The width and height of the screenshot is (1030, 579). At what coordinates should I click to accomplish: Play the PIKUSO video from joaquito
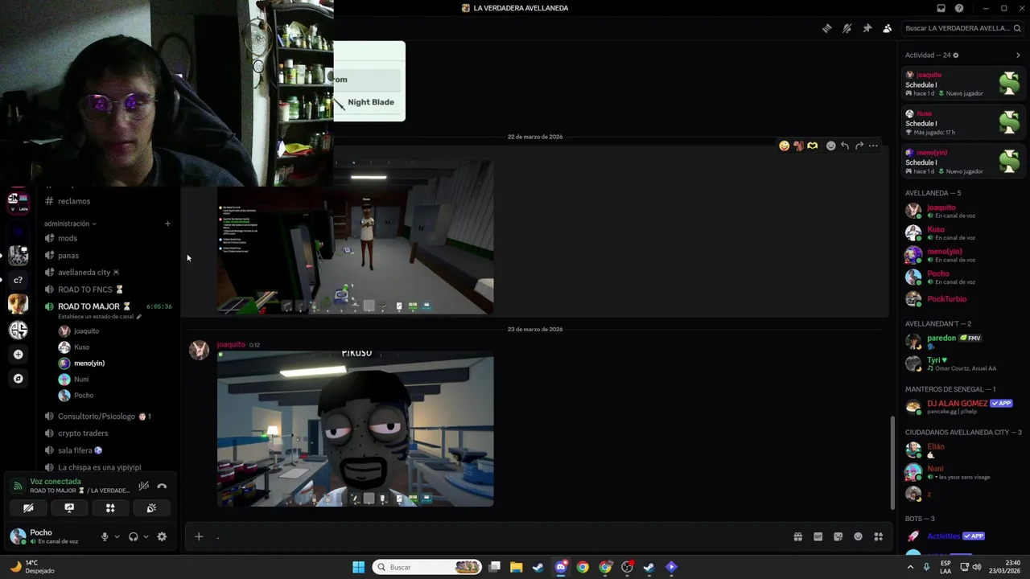[x=355, y=429]
